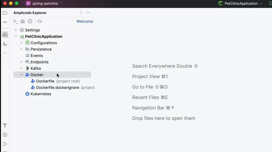
Task: Click the Dockerfile file icon
Action: click(x=33, y=81)
